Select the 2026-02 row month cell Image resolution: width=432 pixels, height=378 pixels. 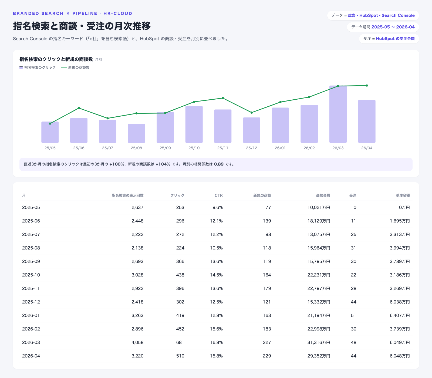[x=31, y=329]
